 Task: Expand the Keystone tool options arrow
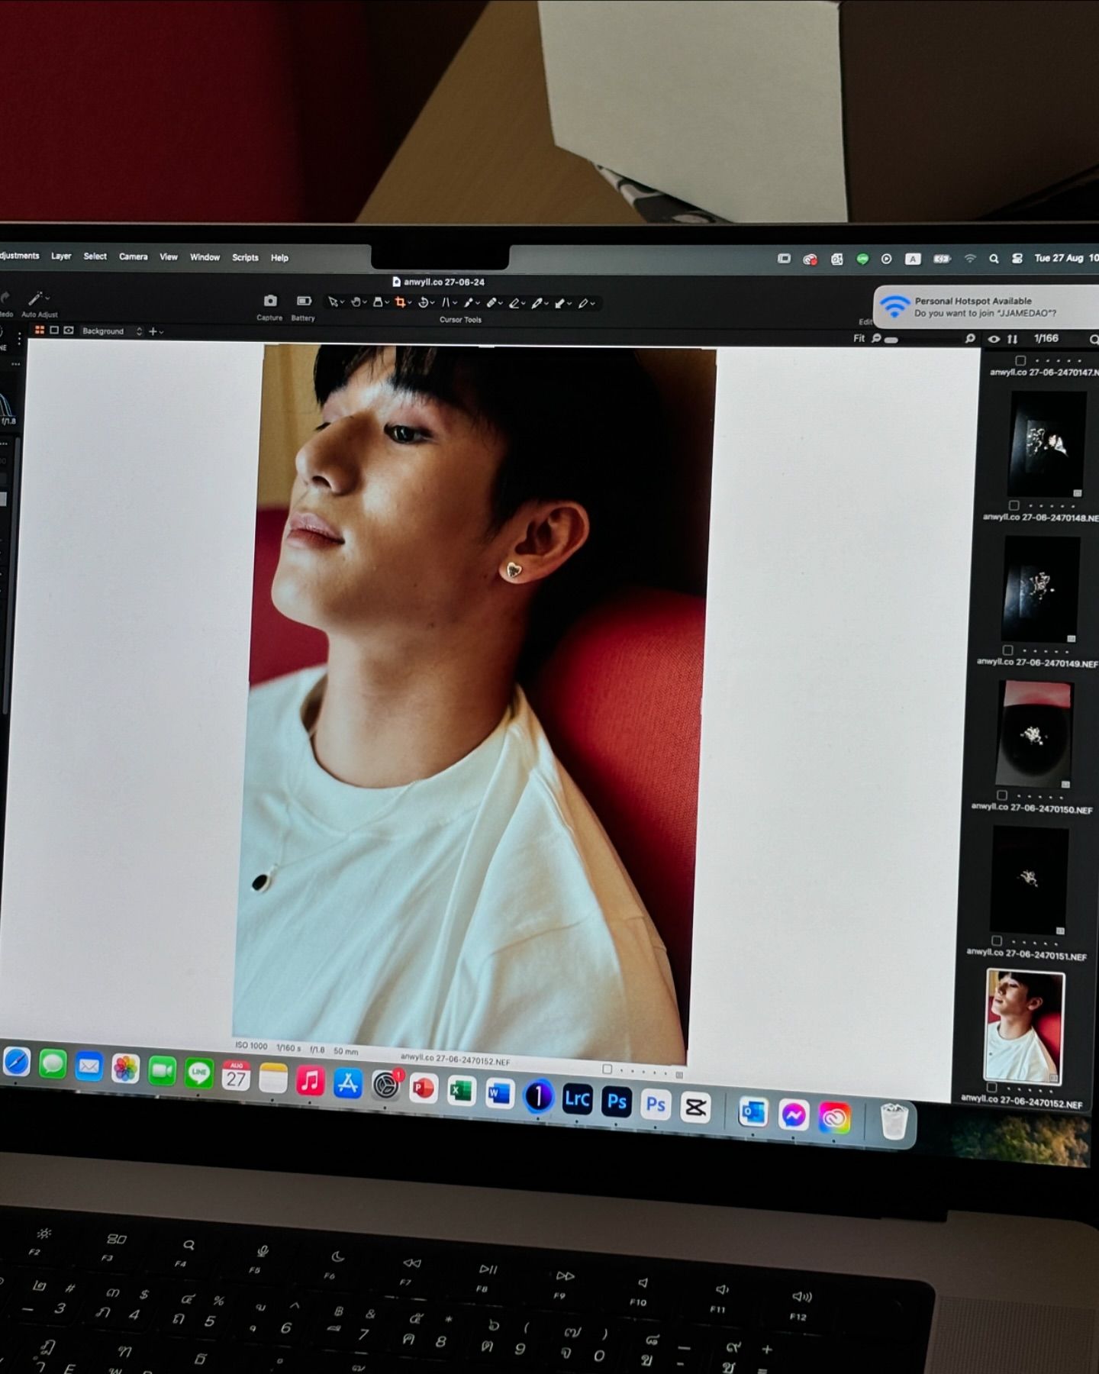[455, 303]
